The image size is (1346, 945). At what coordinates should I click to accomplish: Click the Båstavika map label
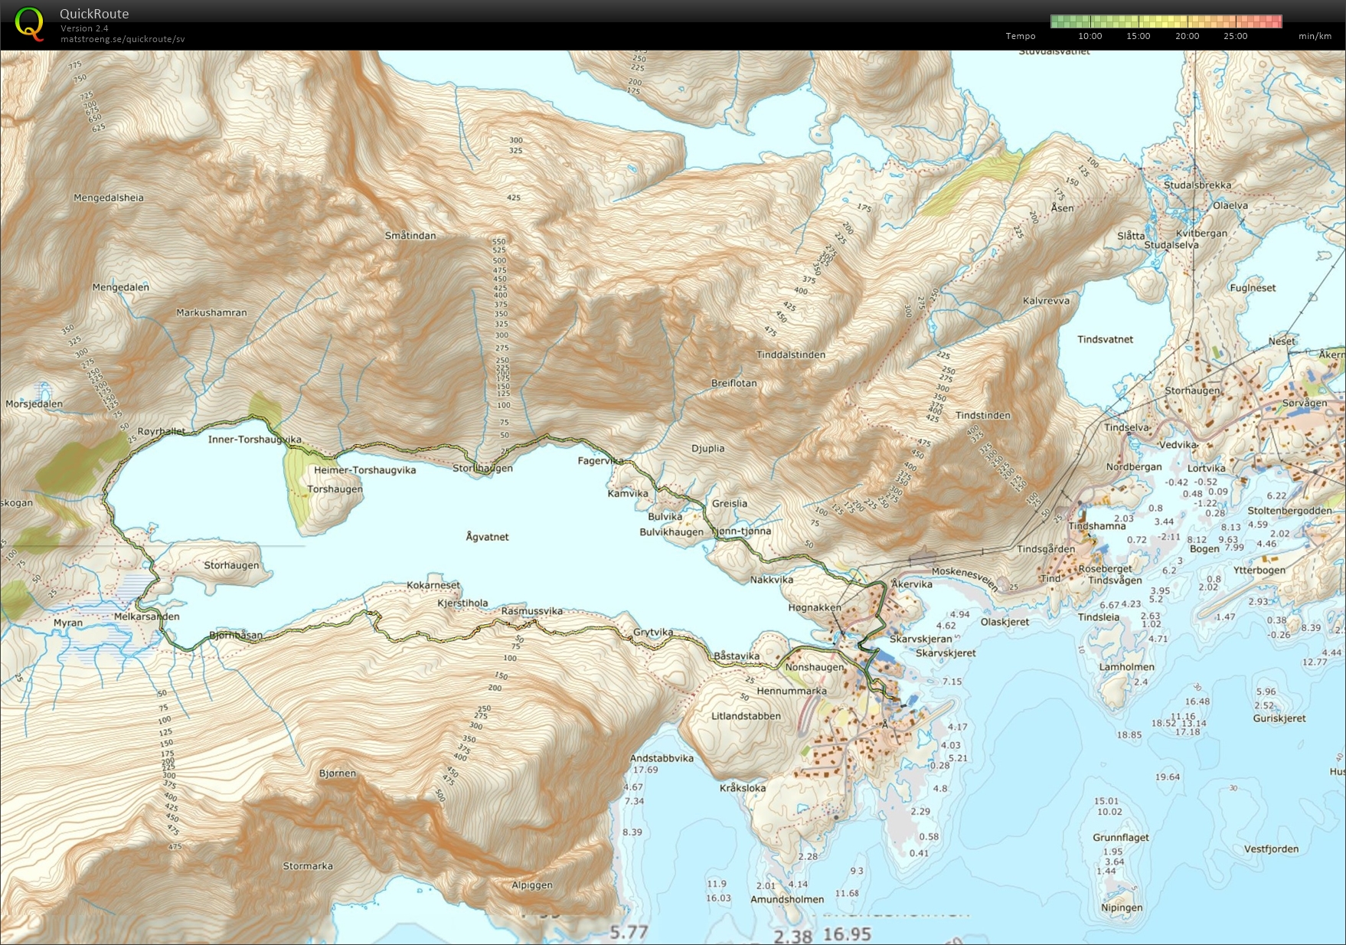pyautogui.click(x=737, y=656)
